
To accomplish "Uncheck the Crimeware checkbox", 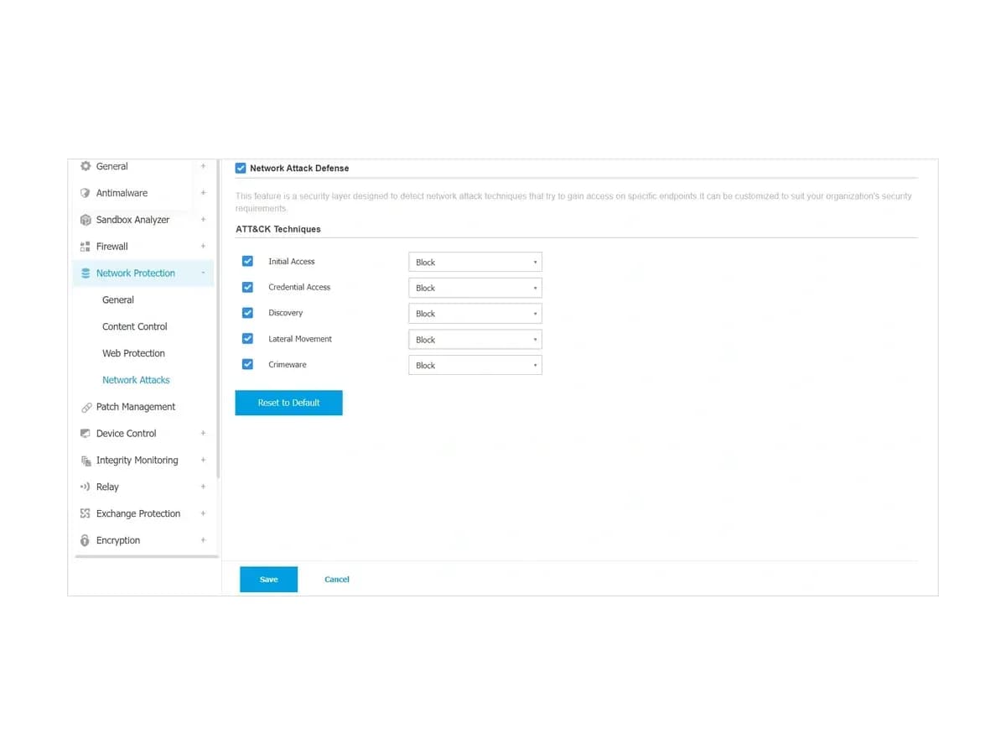I will pos(247,364).
